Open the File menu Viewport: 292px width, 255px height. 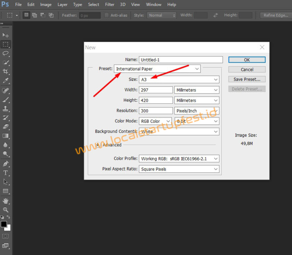pos(18,5)
